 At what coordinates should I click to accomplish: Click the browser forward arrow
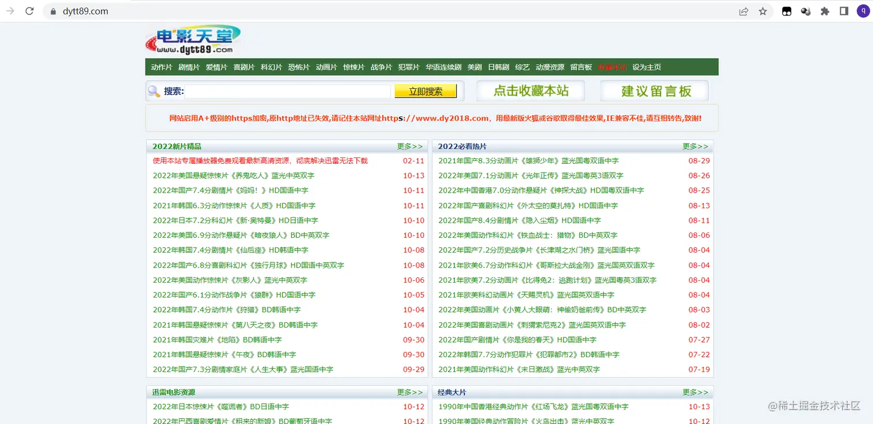pyautogui.click(x=10, y=11)
